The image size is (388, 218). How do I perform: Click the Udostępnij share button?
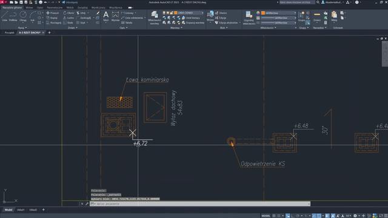pyautogui.click(x=70, y=2)
